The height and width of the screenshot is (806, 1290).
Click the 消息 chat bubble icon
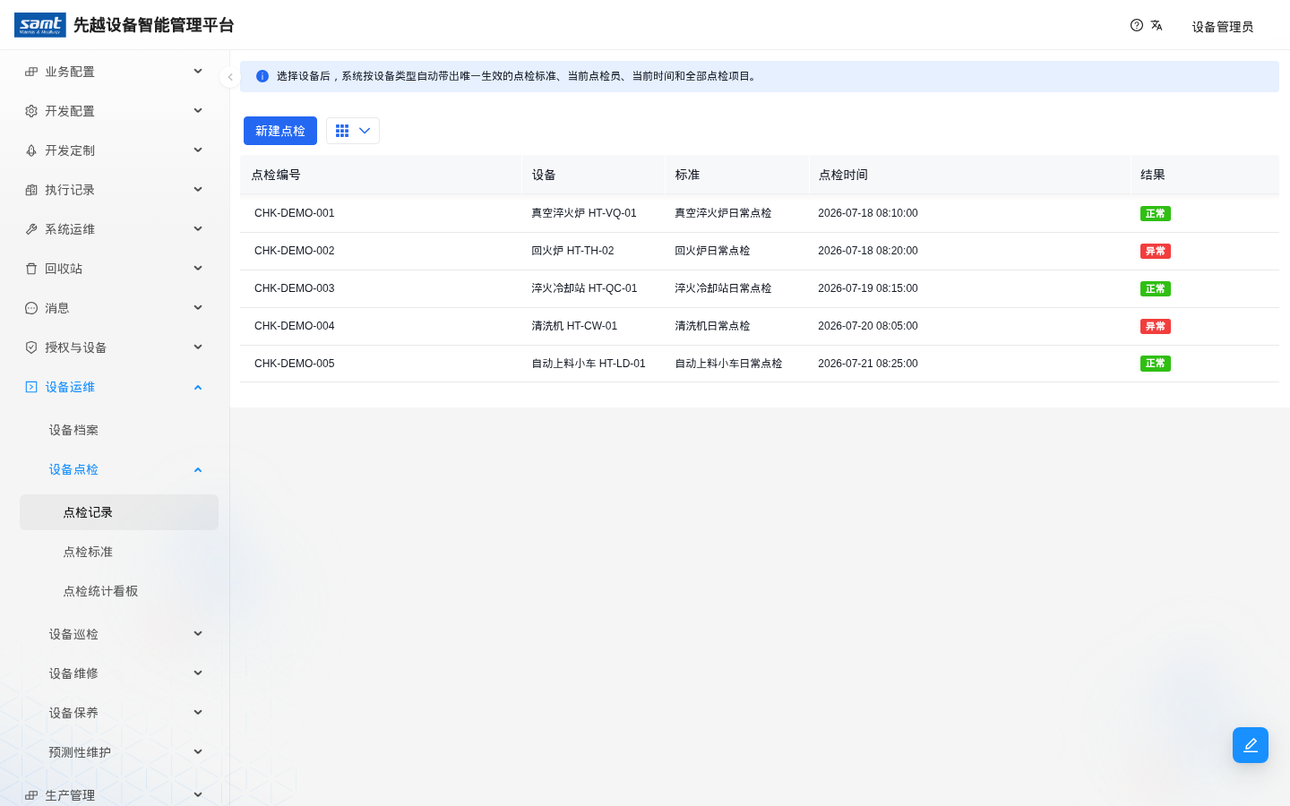tap(31, 308)
